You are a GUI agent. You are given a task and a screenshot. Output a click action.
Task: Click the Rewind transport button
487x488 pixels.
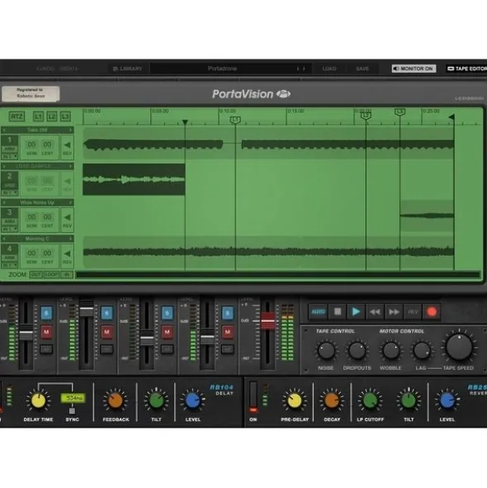[375, 311]
